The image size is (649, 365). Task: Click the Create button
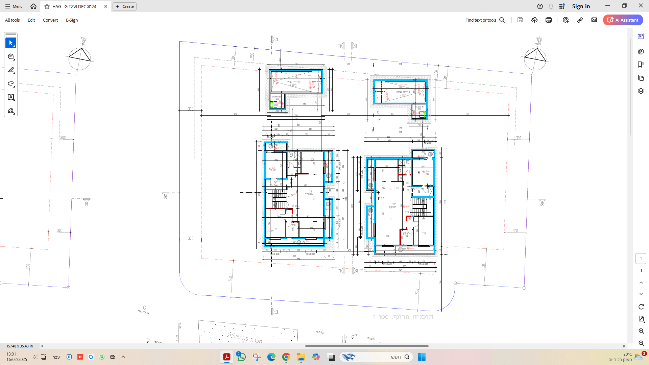pos(124,6)
